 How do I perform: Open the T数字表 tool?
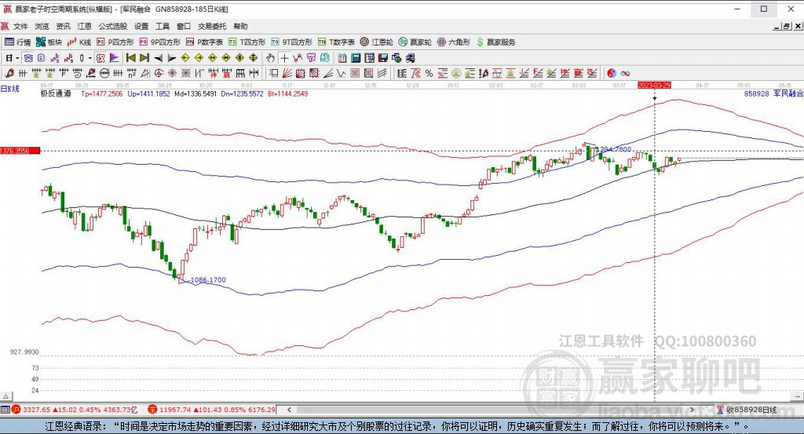tap(336, 42)
